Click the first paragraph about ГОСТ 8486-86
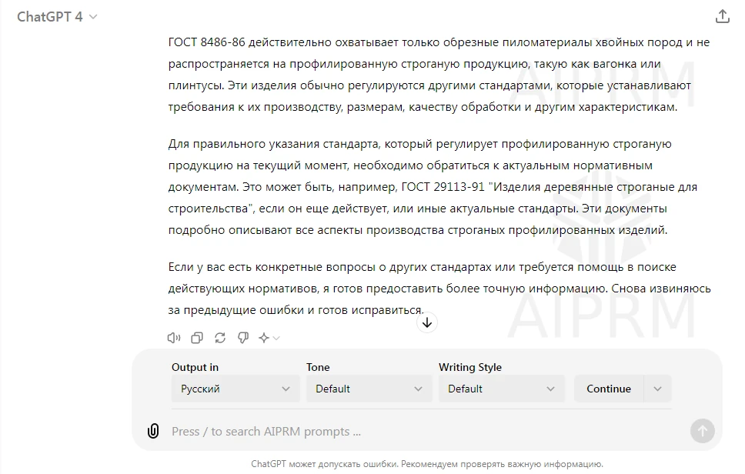The height and width of the screenshot is (474, 745). 439,75
